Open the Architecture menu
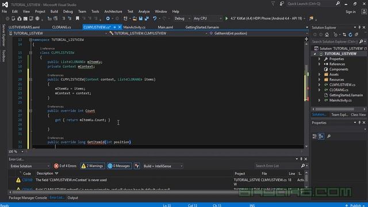The height and width of the screenshot is (207, 368). tap(113, 11)
